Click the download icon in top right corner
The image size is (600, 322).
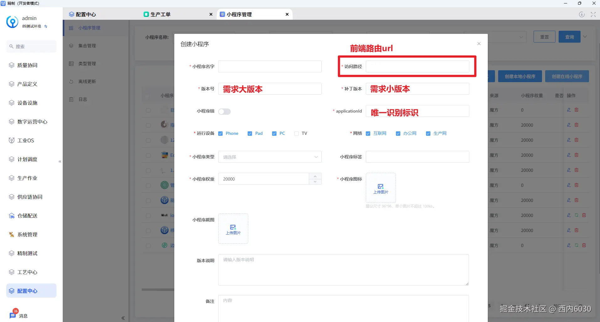pyautogui.click(x=582, y=14)
